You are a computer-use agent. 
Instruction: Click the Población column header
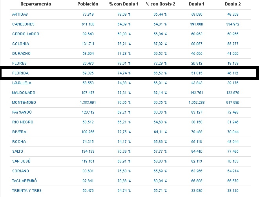(x=88, y=4)
